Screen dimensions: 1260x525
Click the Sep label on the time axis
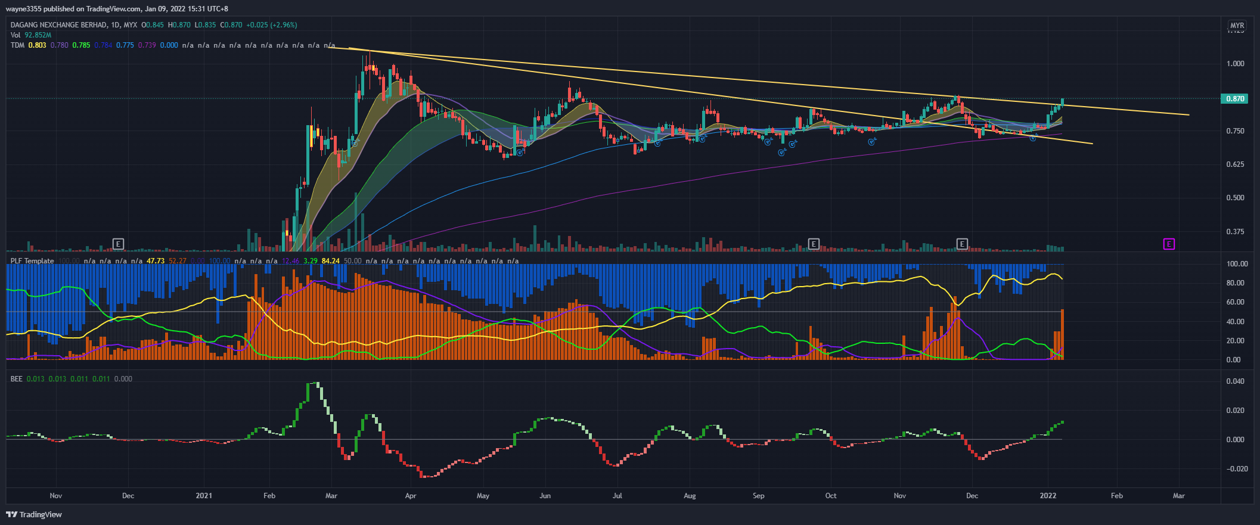click(x=758, y=496)
